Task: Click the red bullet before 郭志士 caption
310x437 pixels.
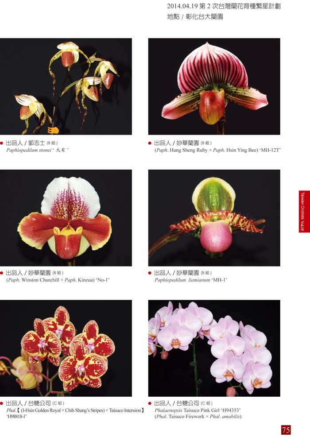Action: [x=2, y=143]
